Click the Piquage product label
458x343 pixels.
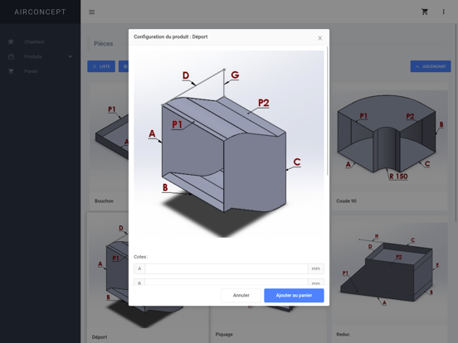point(224,334)
